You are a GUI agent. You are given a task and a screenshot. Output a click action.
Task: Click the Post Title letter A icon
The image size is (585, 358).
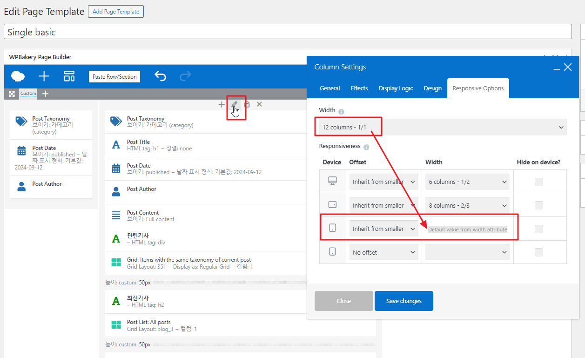(116, 145)
